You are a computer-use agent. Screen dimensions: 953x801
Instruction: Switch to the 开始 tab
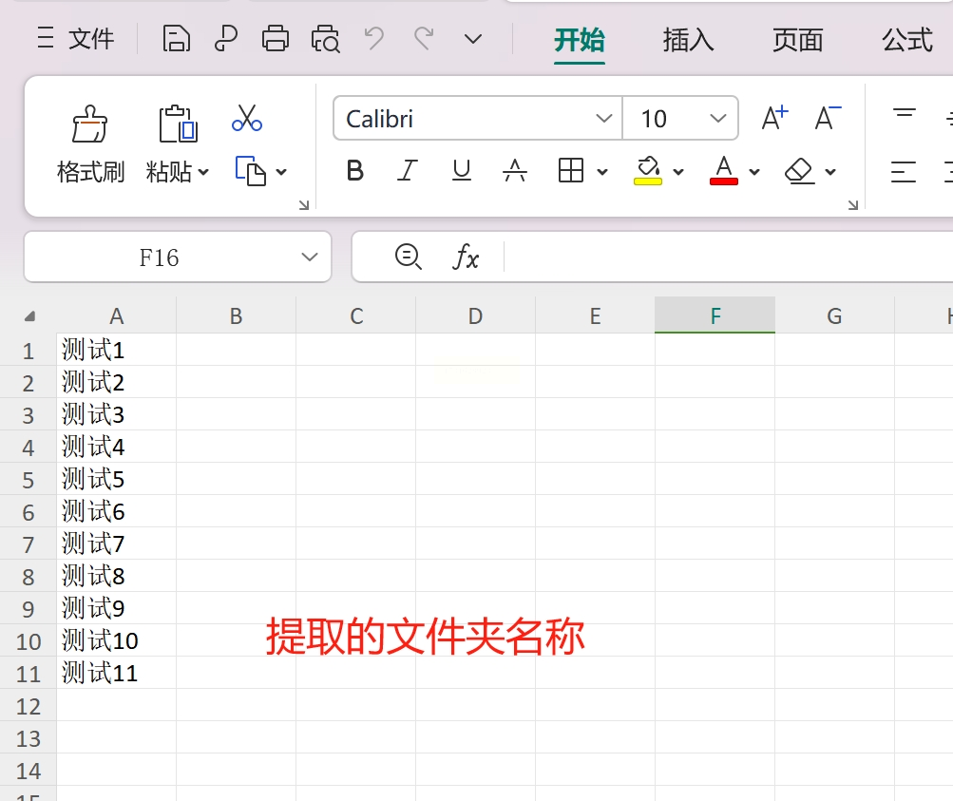click(580, 41)
